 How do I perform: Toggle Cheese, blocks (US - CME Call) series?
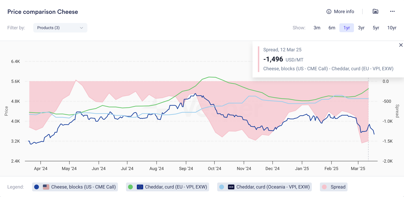pyautogui.click(x=83, y=187)
